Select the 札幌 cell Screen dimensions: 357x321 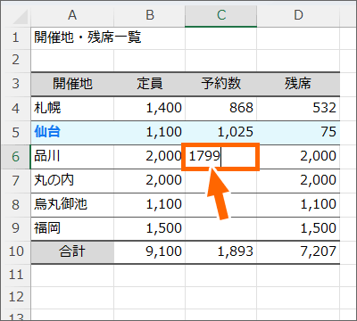72,109
